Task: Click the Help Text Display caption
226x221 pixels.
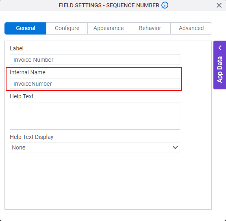Action: 32,137
